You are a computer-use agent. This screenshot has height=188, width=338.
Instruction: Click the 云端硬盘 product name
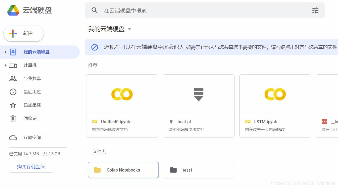pyautogui.click(x=37, y=10)
